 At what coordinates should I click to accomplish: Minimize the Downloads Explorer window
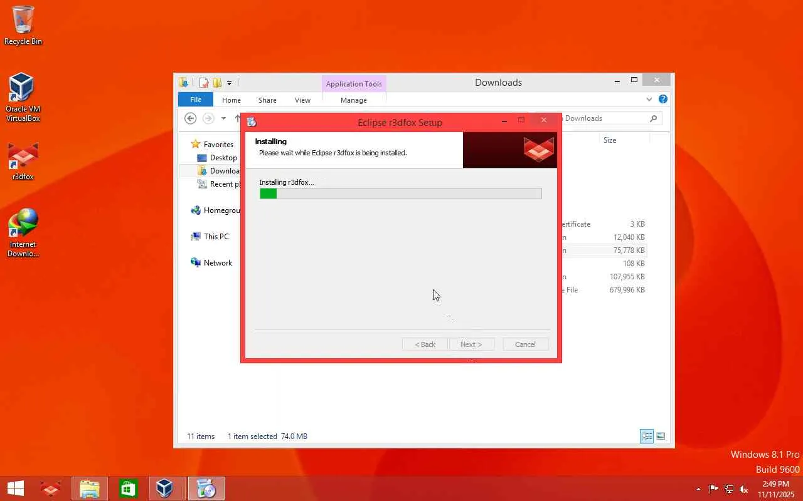(x=617, y=81)
